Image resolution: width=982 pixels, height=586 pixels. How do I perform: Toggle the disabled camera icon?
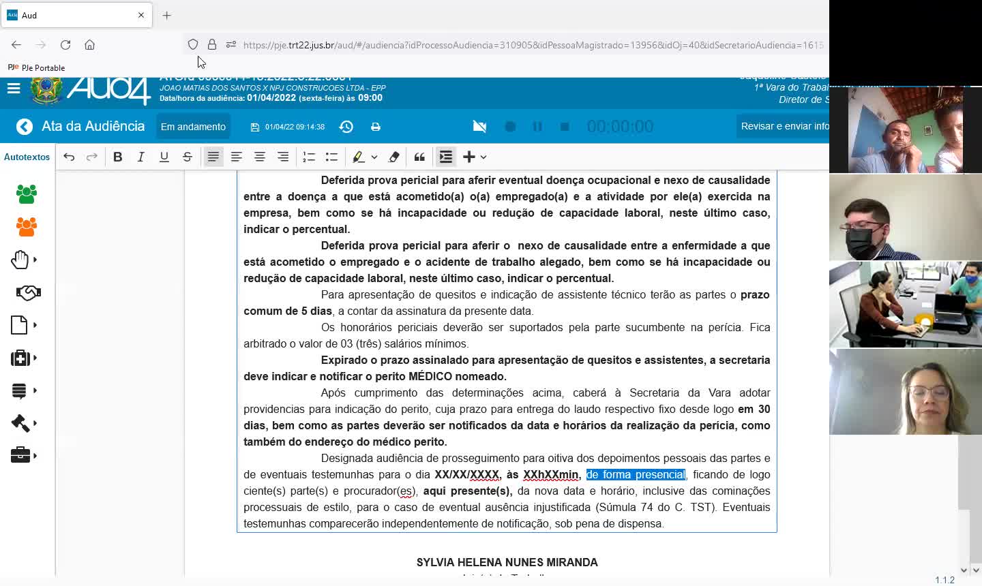480,127
